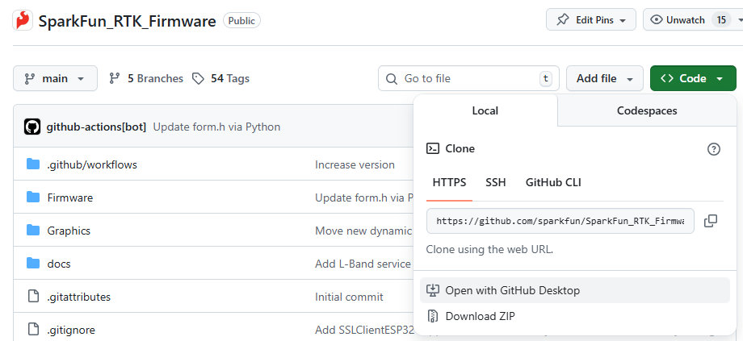The height and width of the screenshot is (341, 743).
Task: Click the tag icon beside 54 Tags
Action: tap(198, 78)
